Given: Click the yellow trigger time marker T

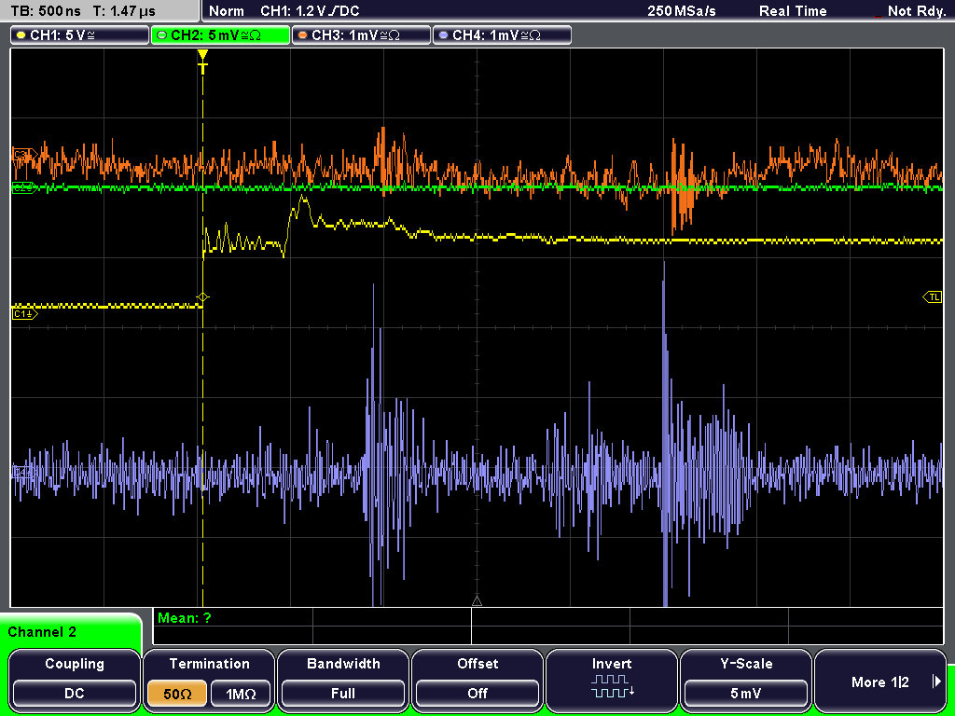Looking at the screenshot, I should pos(202,62).
